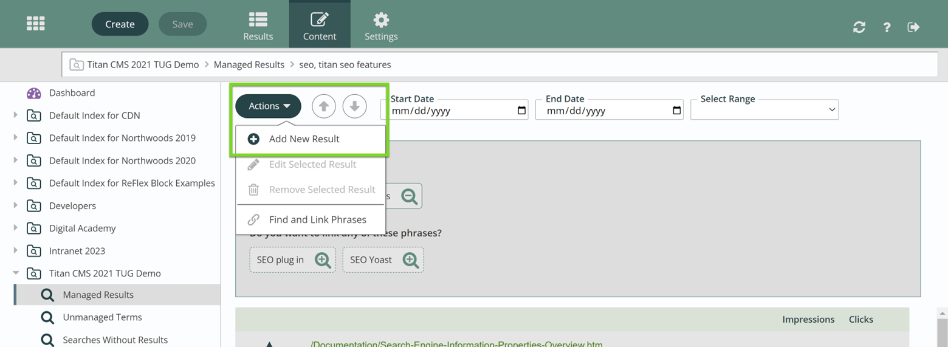Image resolution: width=948 pixels, height=347 pixels.
Task: Click the Create button
Action: (120, 24)
